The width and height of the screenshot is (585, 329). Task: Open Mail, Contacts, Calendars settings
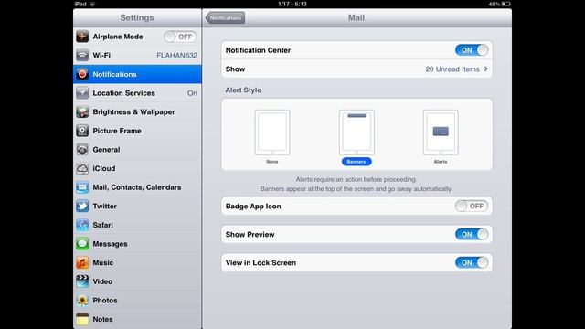pyautogui.click(x=137, y=187)
